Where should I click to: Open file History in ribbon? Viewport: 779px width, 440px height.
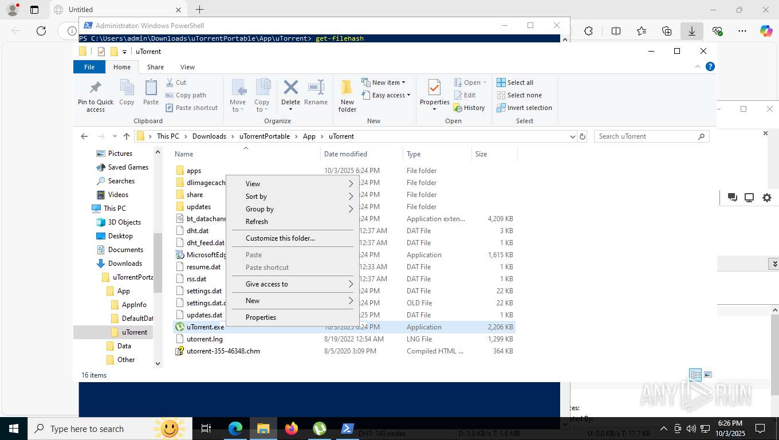(469, 108)
